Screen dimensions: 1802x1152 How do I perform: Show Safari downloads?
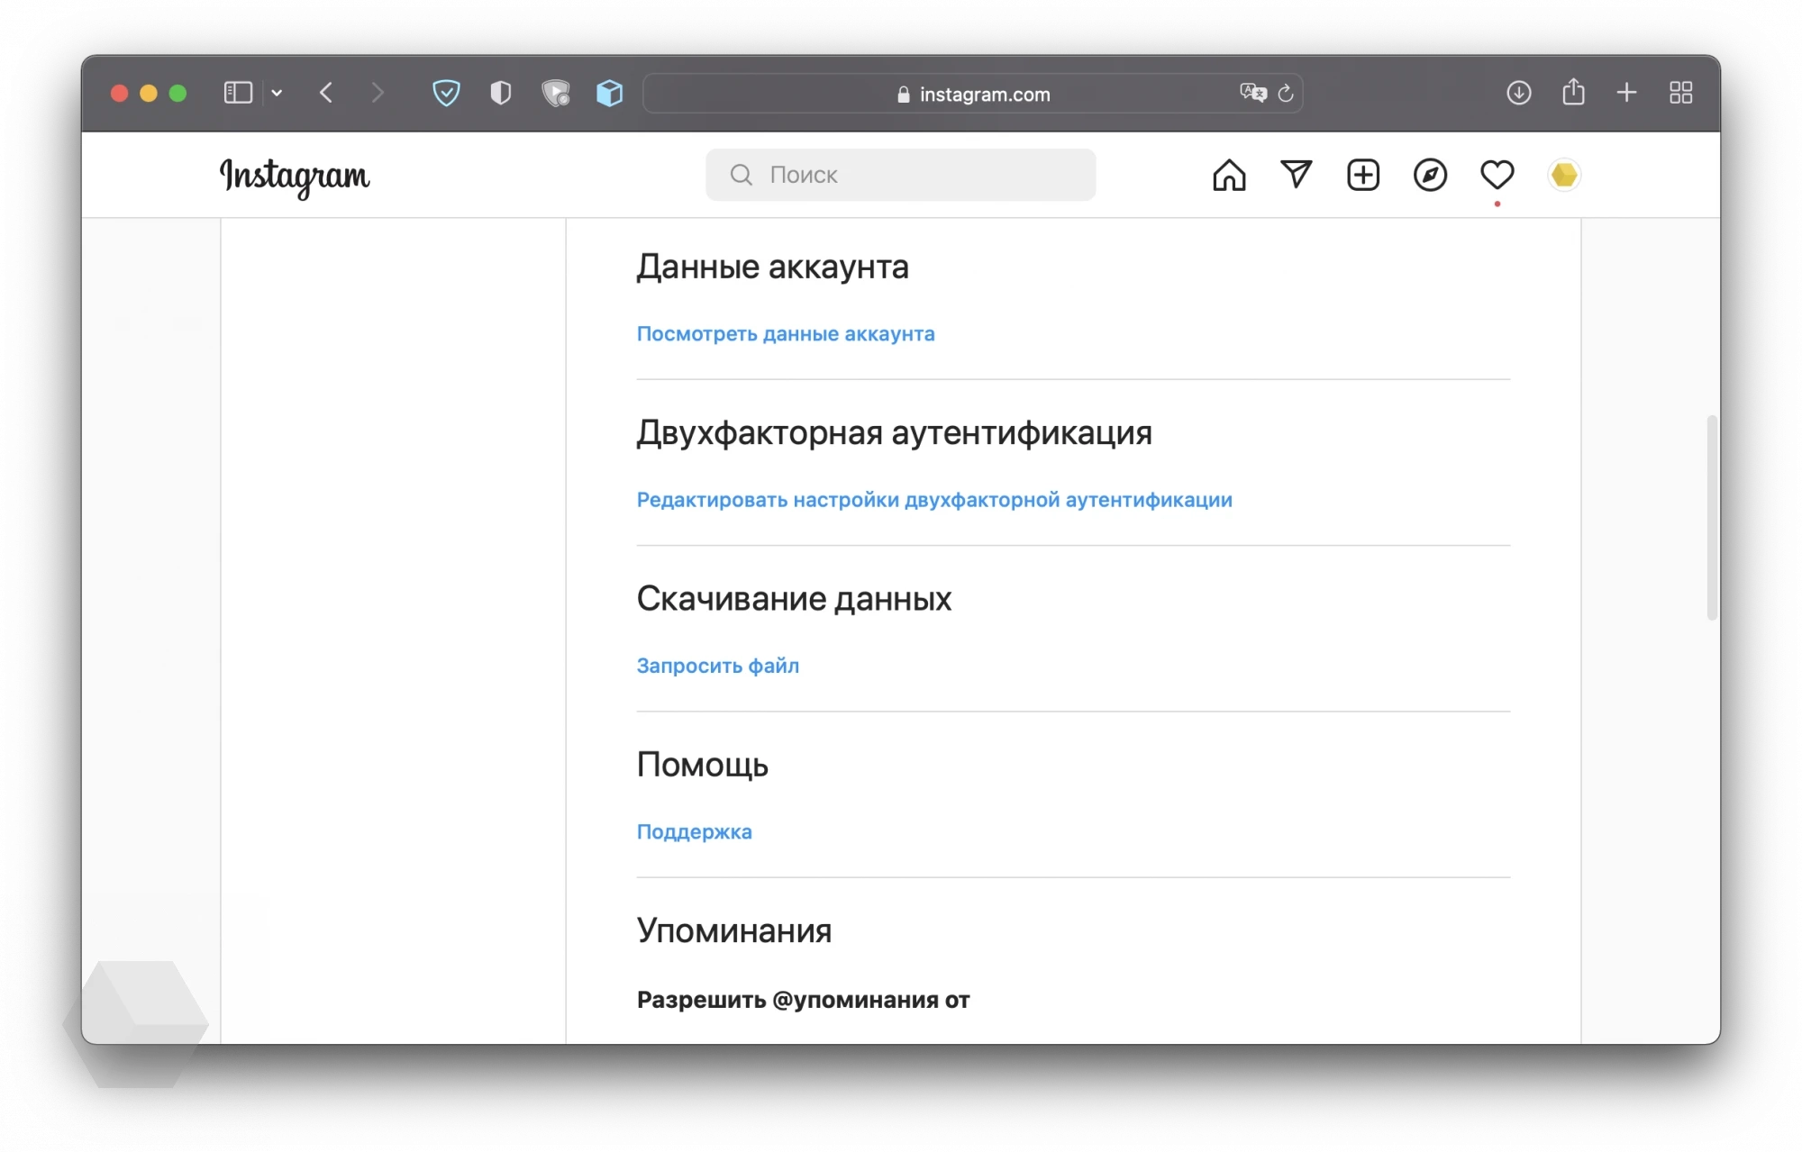click(1519, 93)
